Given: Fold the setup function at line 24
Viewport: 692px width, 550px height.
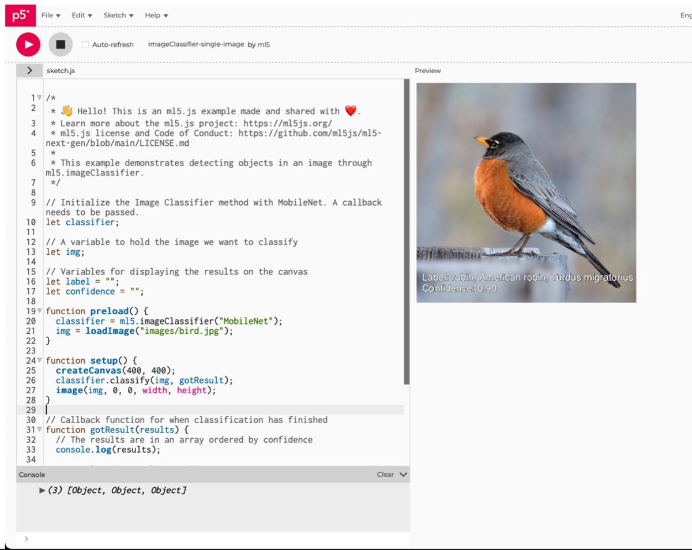Looking at the screenshot, I should [39, 361].
